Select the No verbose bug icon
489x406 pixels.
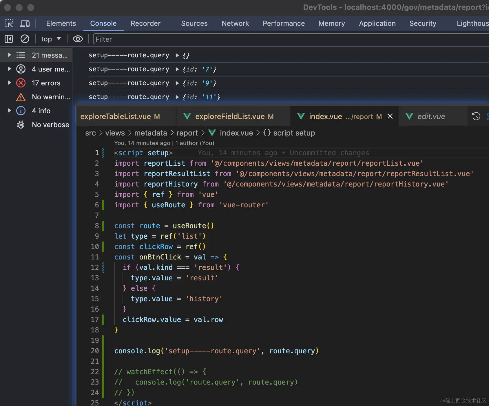pyautogui.click(x=21, y=125)
